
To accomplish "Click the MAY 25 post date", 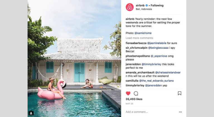I will click(129, 104).
